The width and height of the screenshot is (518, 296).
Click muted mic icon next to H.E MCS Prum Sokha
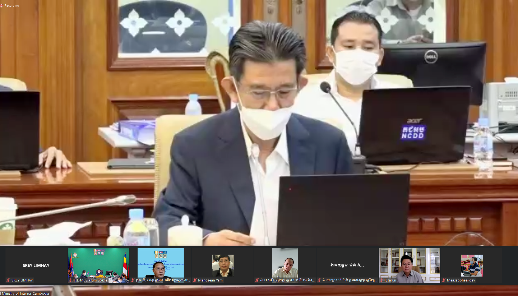coord(70,280)
